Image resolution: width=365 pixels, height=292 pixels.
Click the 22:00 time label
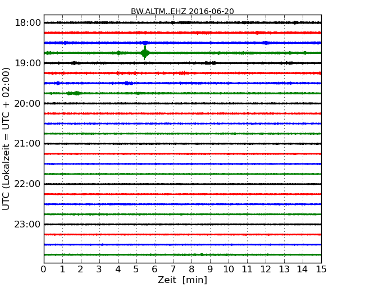click(x=28, y=184)
